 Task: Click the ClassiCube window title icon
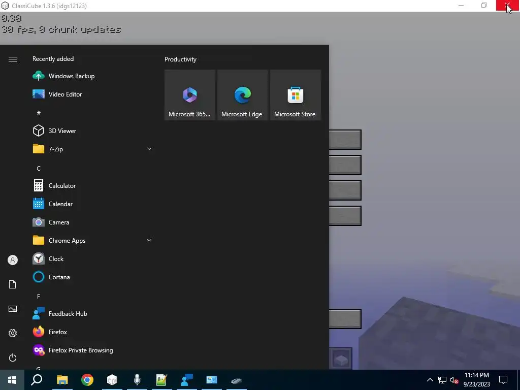coord(5,6)
